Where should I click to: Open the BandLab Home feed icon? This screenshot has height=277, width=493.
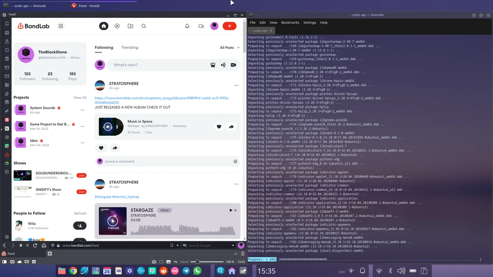(104, 26)
